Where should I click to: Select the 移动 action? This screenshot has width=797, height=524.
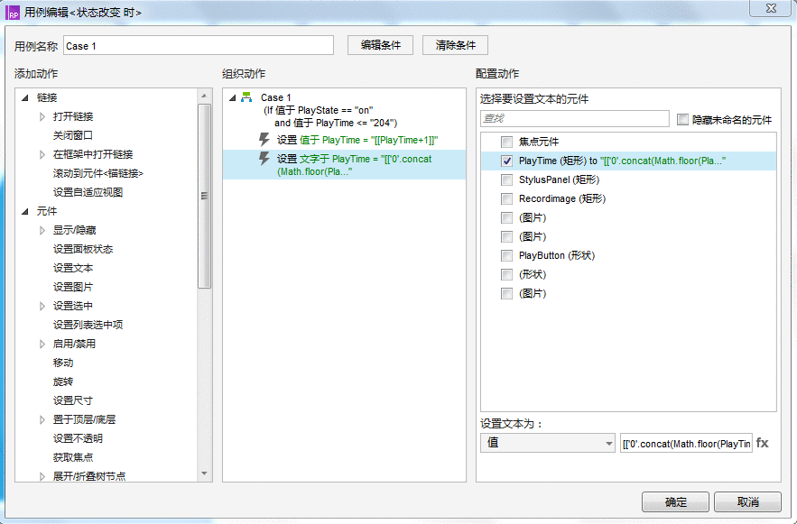pyautogui.click(x=63, y=363)
